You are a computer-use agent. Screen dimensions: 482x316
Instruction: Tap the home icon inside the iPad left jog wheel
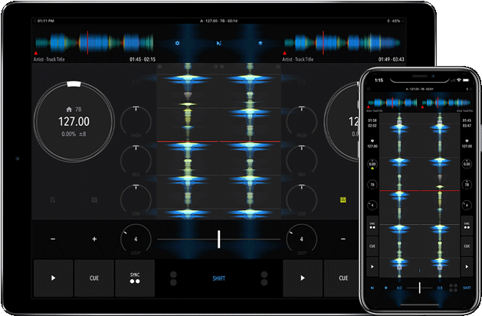tap(69, 109)
